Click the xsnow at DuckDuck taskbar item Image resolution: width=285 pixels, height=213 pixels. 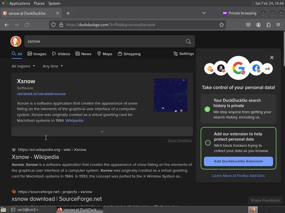click(80, 210)
